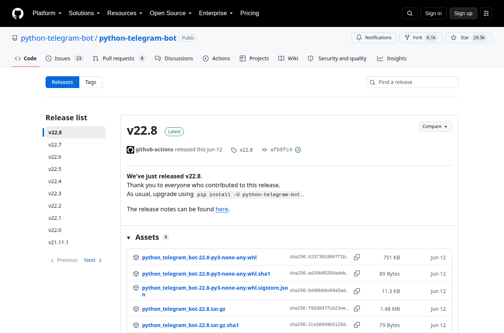Image resolution: width=504 pixels, height=333 pixels.
Task: Open the Wiki tab
Action: [288, 58]
